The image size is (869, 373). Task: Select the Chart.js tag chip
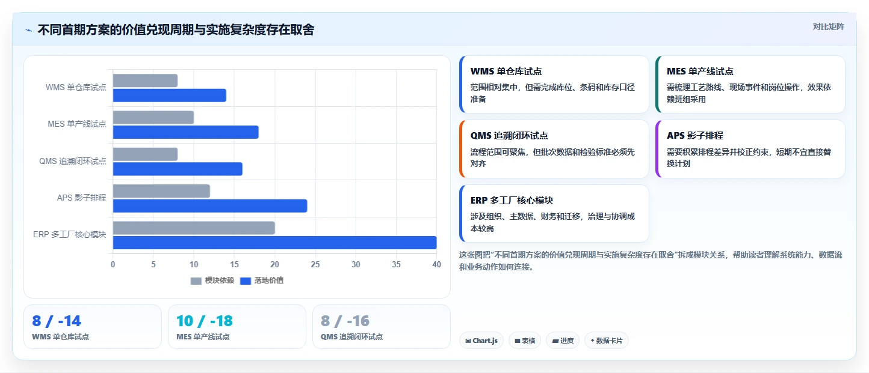(x=481, y=341)
